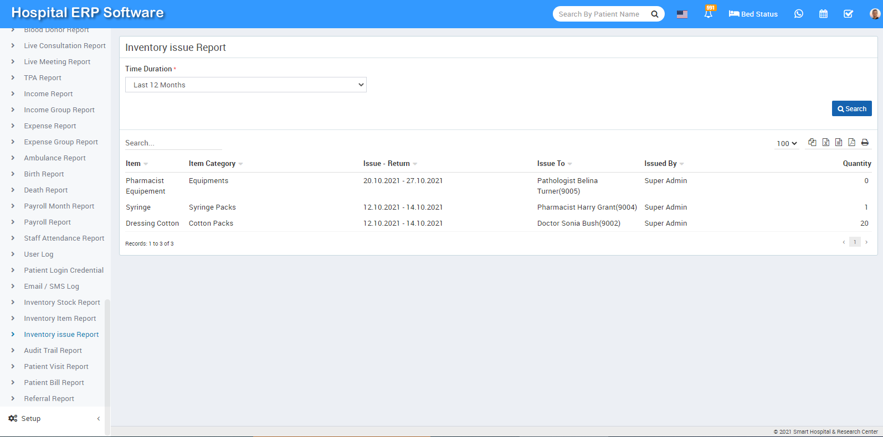Open the notifications bell

pos(708,14)
